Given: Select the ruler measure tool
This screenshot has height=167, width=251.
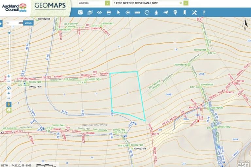Looking at the screenshot, I should click(137, 12).
